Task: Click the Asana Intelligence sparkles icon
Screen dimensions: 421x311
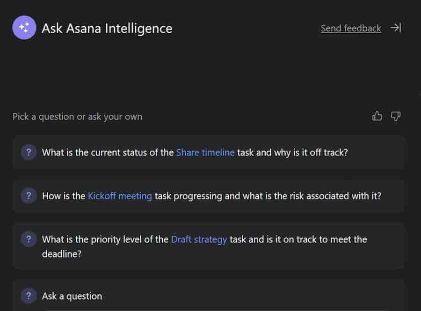Action: pos(24,28)
